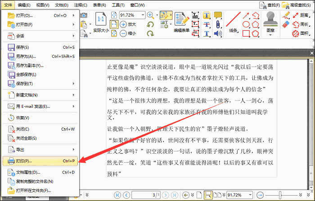Go to first page button

117,195
